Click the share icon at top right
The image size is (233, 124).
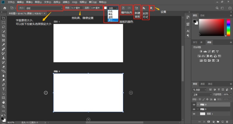230,8
